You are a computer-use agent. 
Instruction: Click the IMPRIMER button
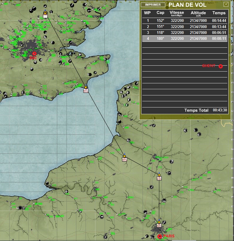(x=153, y=4)
